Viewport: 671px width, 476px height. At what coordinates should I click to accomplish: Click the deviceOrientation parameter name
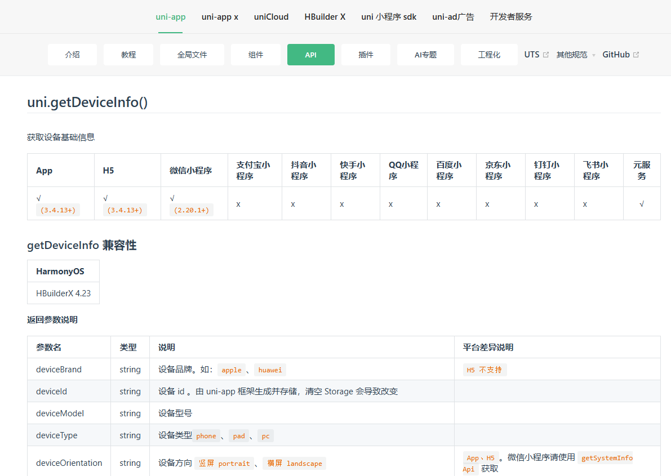pyautogui.click(x=69, y=462)
